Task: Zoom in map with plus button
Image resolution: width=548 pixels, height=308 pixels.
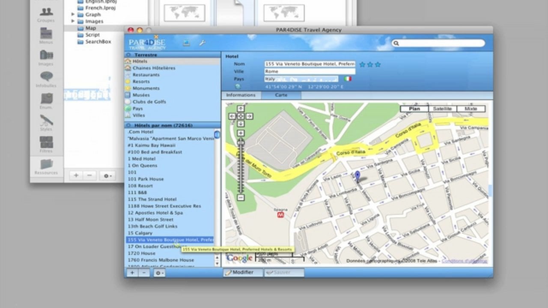Action: [241, 133]
